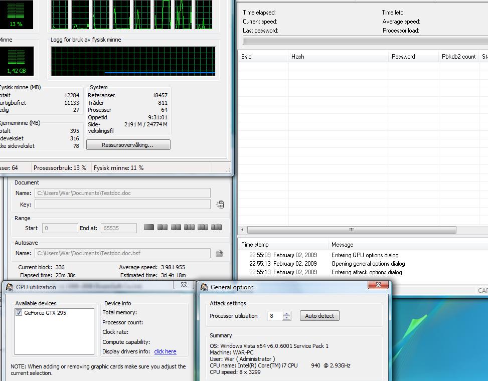Viewport: 488px width, 381px height.
Task: Click 'Fysisk minne: 11 %' in status bar
Action: click(118, 168)
